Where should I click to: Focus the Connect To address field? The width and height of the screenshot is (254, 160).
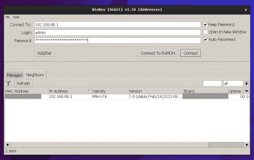coord(117,25)
